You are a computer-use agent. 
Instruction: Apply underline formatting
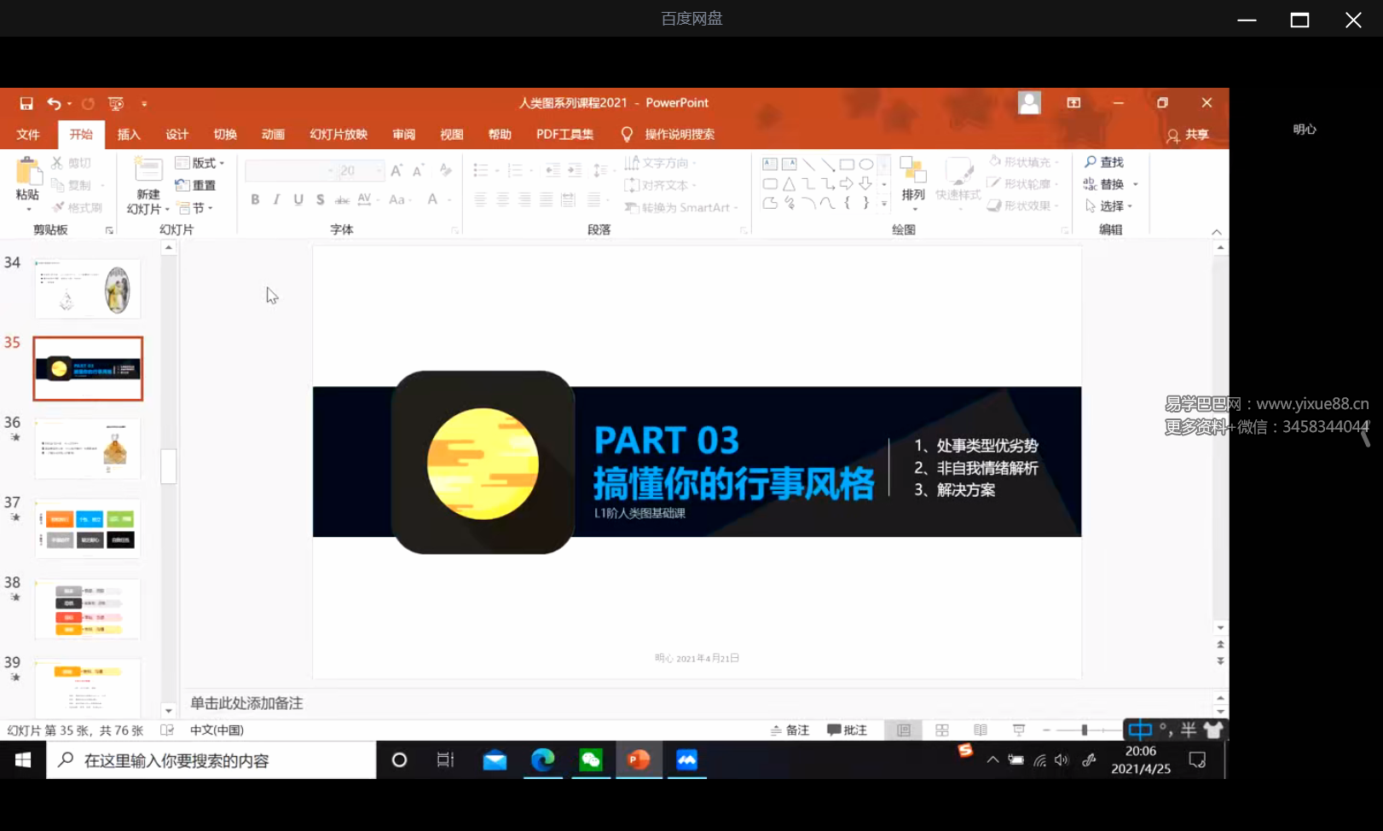(x=298, y=199)
